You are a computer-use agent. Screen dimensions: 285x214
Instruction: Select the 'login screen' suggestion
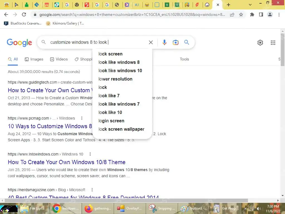tap(122, 121)
